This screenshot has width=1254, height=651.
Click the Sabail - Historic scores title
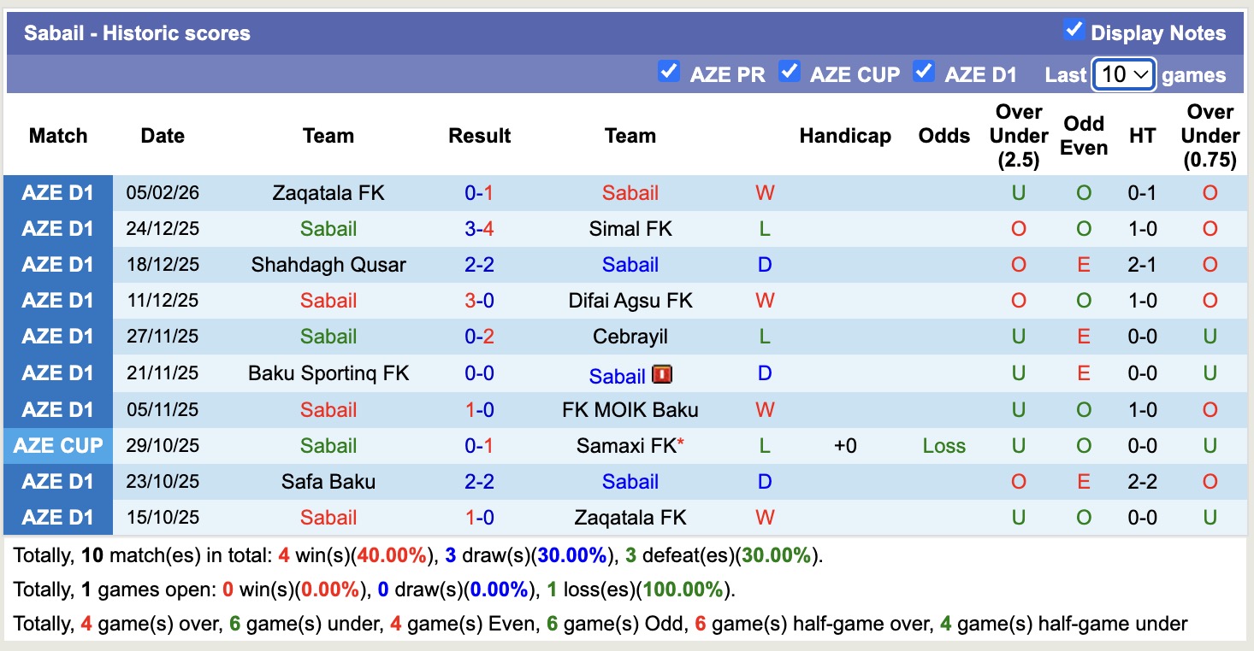[137, 32]
